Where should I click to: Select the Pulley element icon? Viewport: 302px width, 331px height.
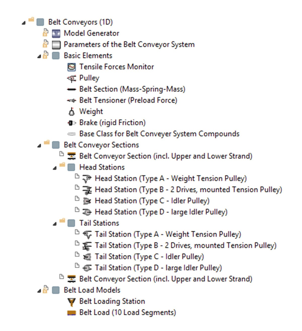71,78
